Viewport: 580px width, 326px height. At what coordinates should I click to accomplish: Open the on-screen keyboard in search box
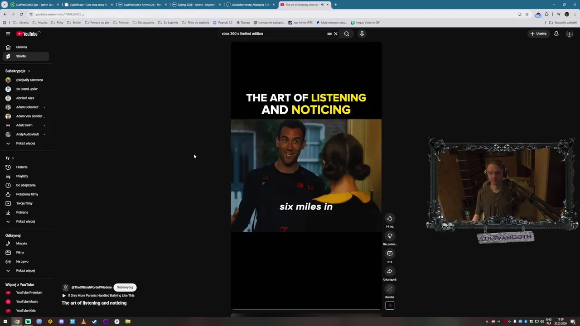coord(329,34)
